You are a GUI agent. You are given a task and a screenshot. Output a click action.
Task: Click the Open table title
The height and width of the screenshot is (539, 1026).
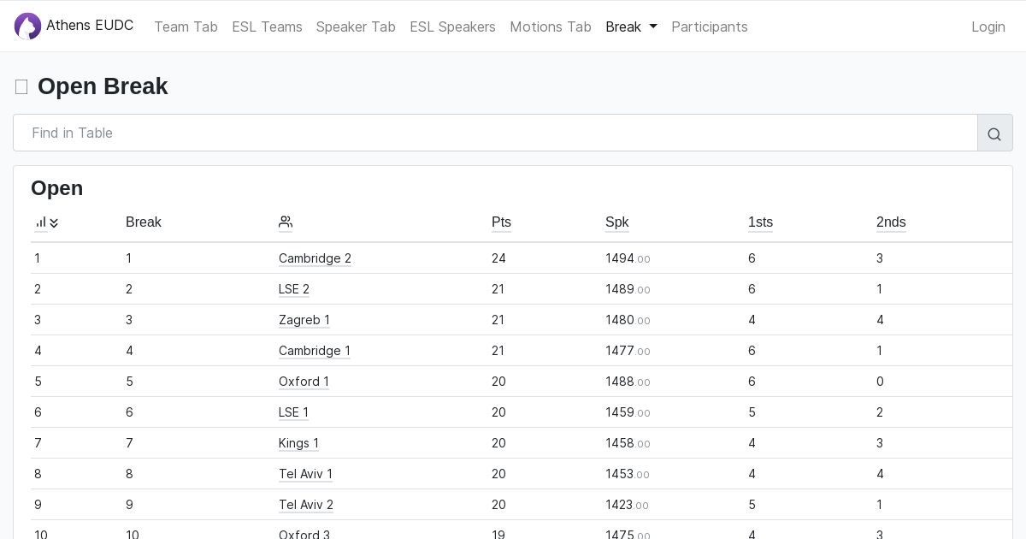56,188
